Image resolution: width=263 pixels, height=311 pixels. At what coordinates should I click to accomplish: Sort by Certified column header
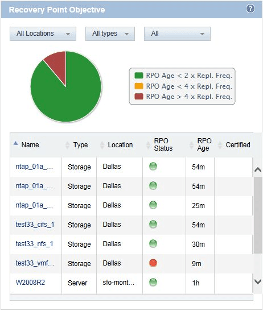(x=238, y=145)
